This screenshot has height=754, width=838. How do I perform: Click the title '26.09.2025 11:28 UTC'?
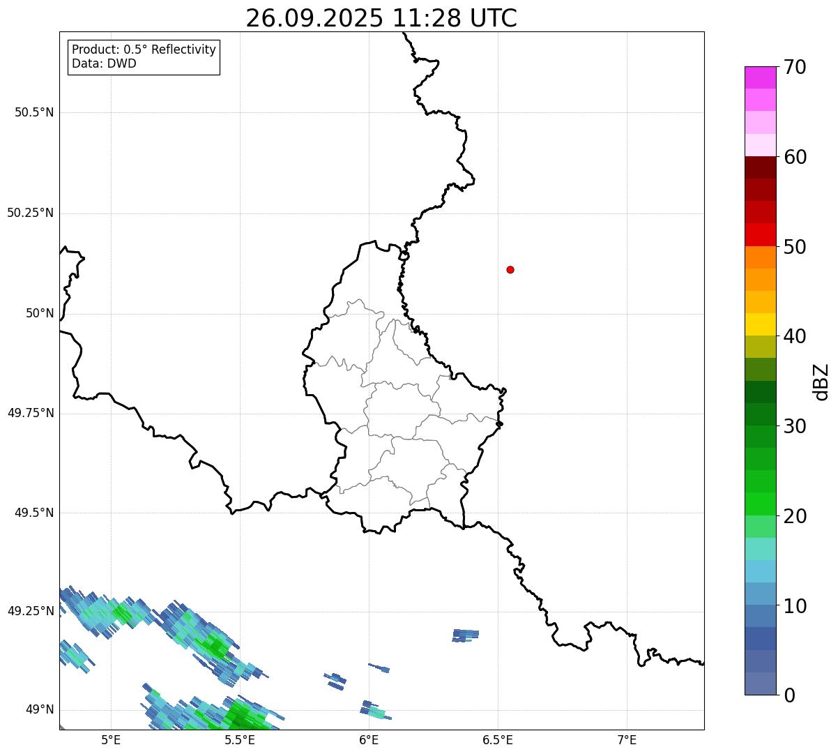tap(381, 18)
